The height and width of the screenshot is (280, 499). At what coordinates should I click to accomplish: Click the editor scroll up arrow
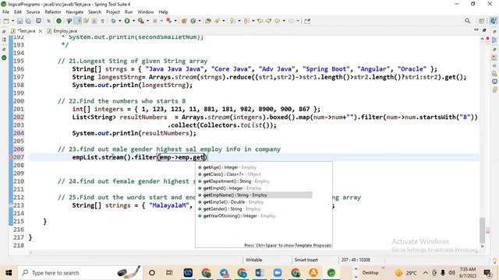(x=483, y=39)
